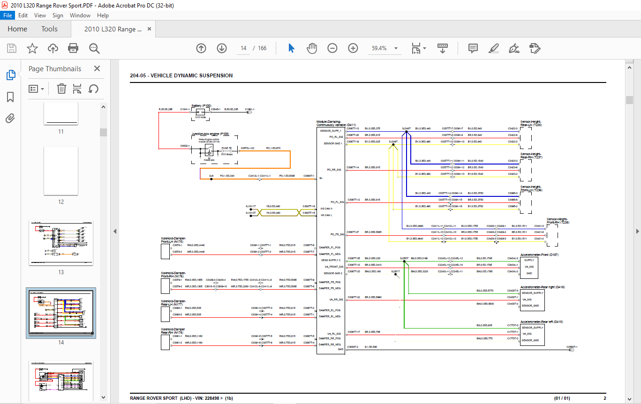The width and height of the screenshot is (641, 404).
Task: Open thumbnail options dropdown menu
Action: coord(37,89)
